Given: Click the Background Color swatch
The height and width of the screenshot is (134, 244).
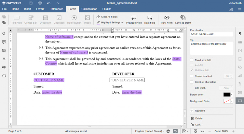Looking at the screenshot, I should 227,101.
